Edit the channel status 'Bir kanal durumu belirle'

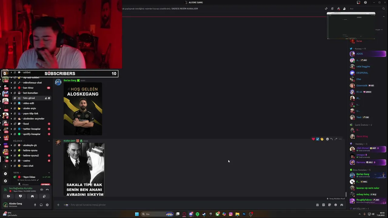pos(28,180)
